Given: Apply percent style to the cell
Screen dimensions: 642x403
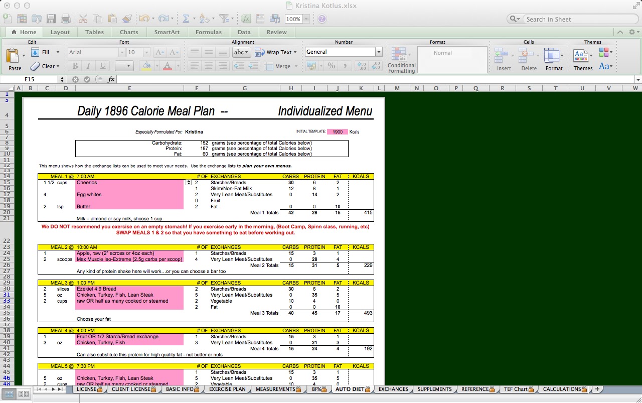Looking at the screenshot, I should [331, 66].
